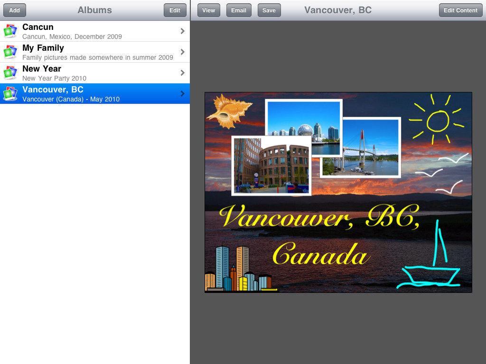Click the Edit button in Albums header

point(175,10)
